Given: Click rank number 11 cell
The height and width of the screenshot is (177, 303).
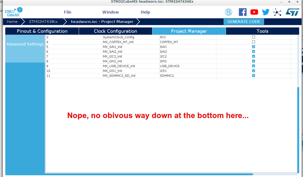Looking at the screenshot, I should tap(74, 76).
